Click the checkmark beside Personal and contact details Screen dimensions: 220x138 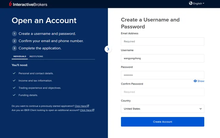pyautogui.click(x=14, y=73)
